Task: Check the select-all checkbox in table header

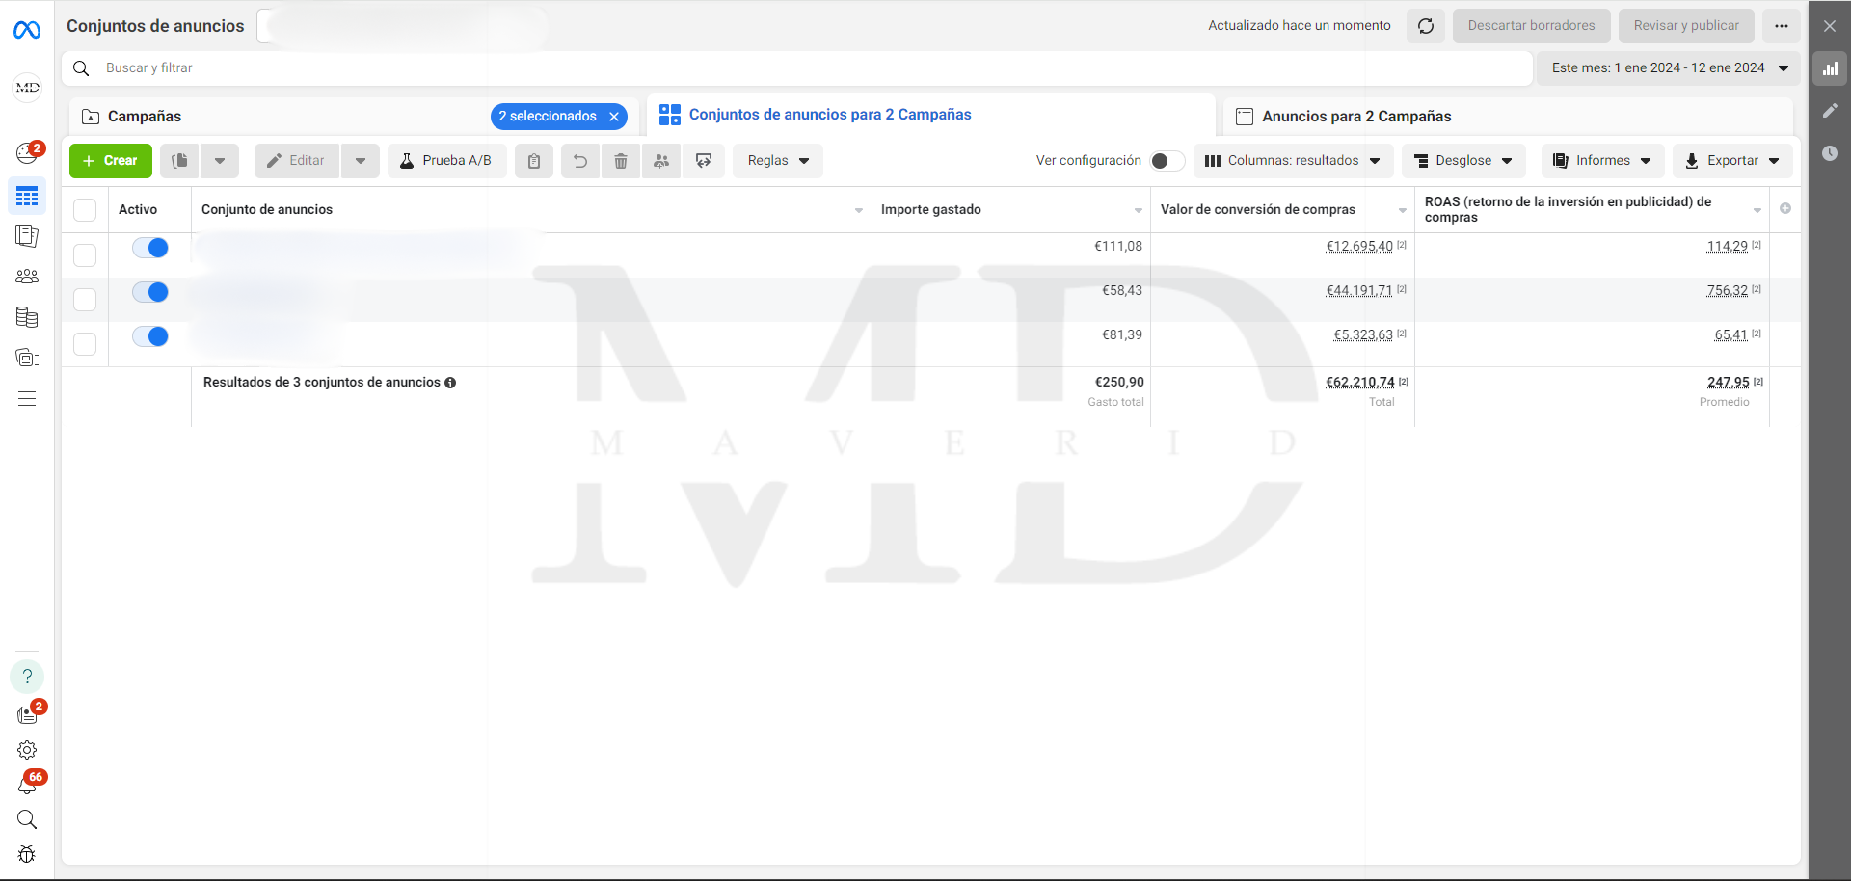Action: pyautogui.click(x=85, y=210)
